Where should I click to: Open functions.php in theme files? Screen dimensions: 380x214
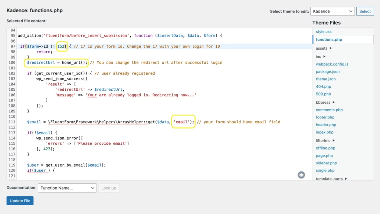(329, 40)
